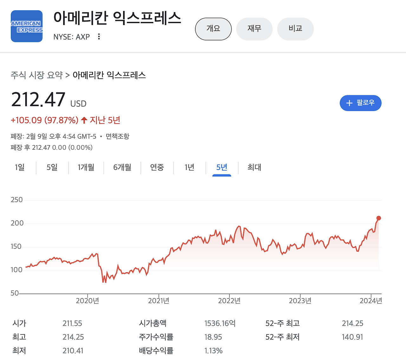The width and height of the screenshot is (406, 361).
Task: Select the 5일 chart range
Action: point(52,167)
